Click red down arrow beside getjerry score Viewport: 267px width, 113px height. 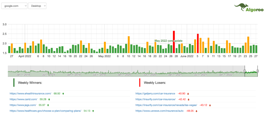pyautogui.click(x=188, y=93)
